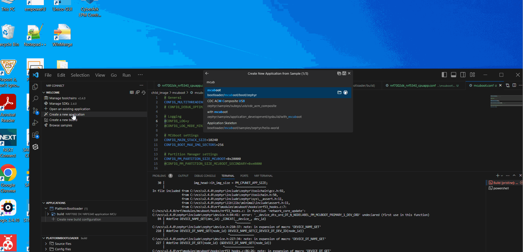Open mcuboot sample on GitHub icon
This screenshot has width=523, height=252.
click(x=346, y=92)
